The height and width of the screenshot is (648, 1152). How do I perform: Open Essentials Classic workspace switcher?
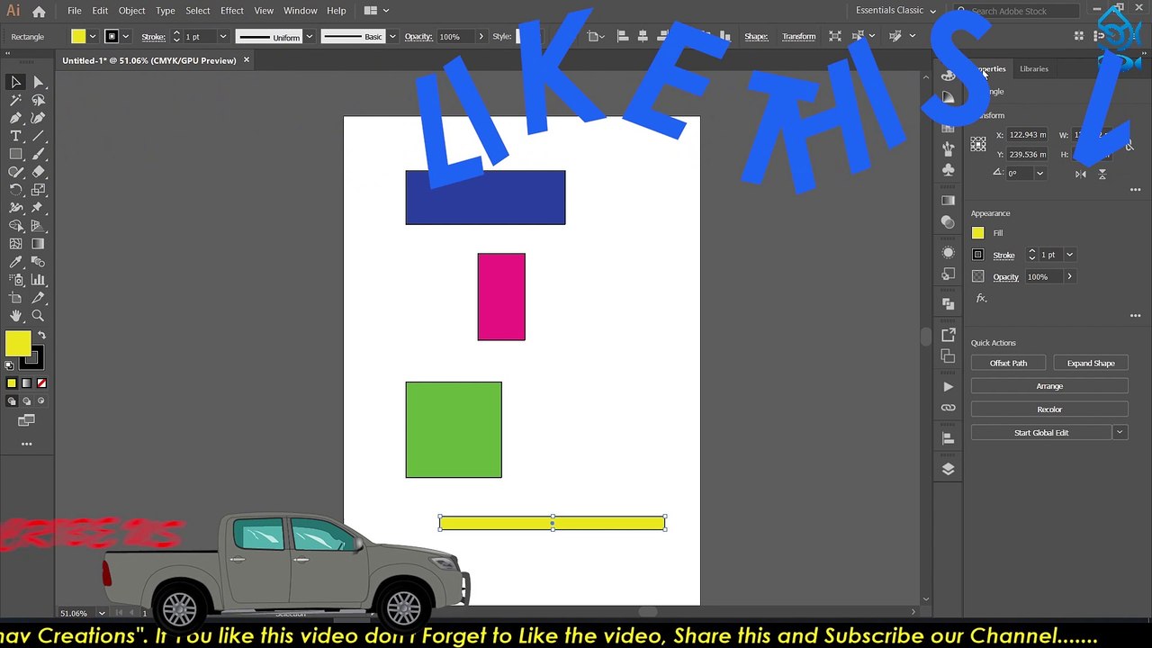895,11
